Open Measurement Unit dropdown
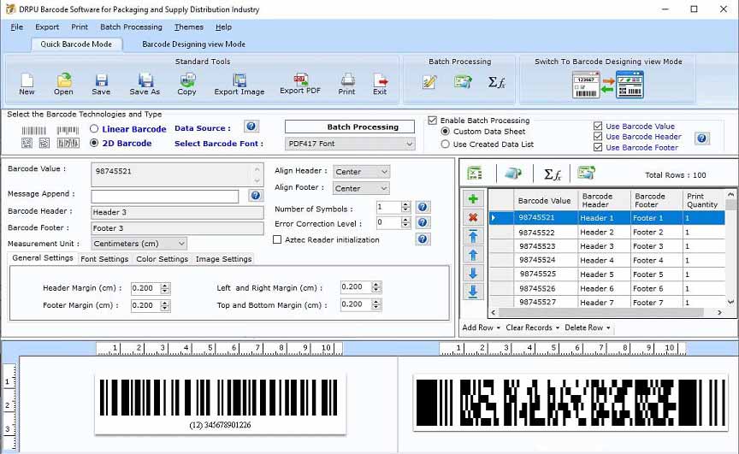The height and width of the screenshot is (454, 739). click(139, 244)
